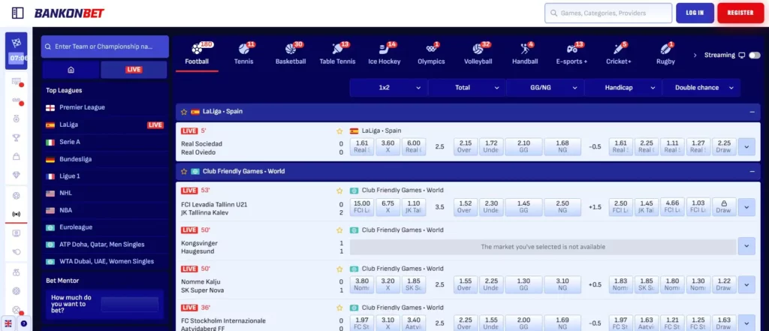
Task: Open NHL from Top Leagues
Action: [105, 193]
